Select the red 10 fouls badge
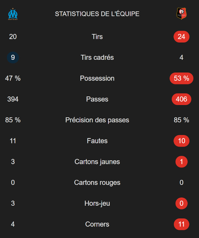The width and height of the screenshot is (199, 238). [181, 141]
